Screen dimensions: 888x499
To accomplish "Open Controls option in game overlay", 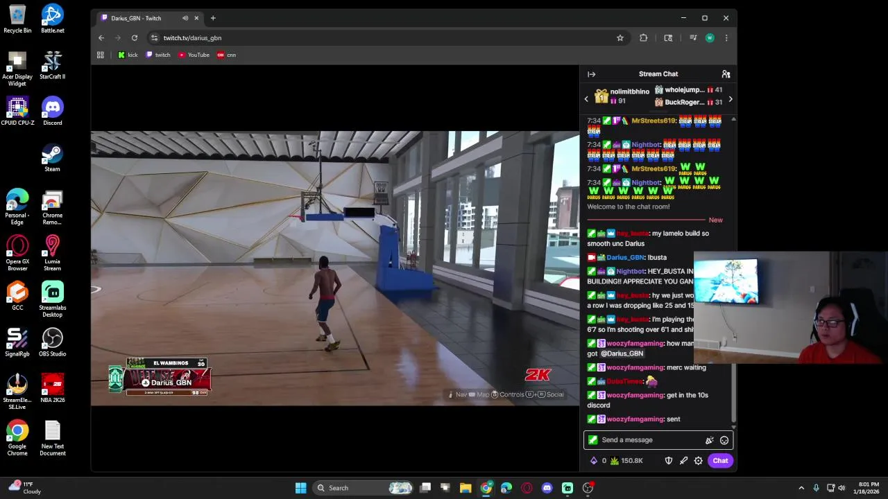I will coord(507,394).
